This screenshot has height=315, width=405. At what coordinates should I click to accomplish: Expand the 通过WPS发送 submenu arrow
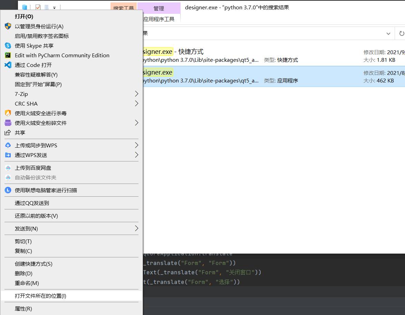click(137, 155)
